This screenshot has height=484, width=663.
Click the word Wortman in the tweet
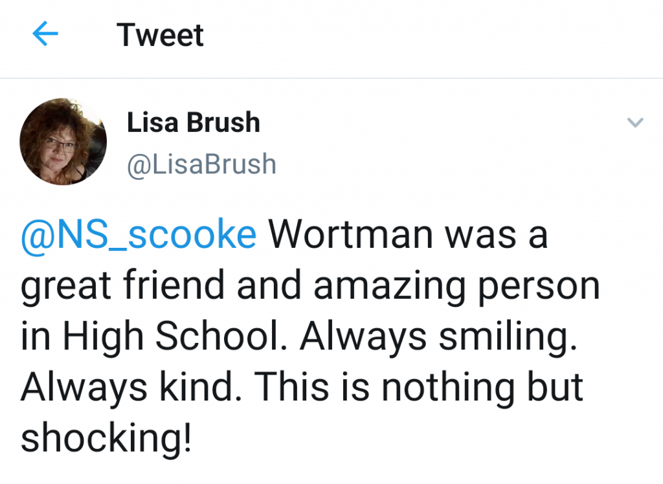[x=350, y=234]
